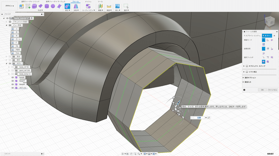Select the T-spline Sphere primitive tool
This screenshot has height=156, width=279.
coord(53,6)
